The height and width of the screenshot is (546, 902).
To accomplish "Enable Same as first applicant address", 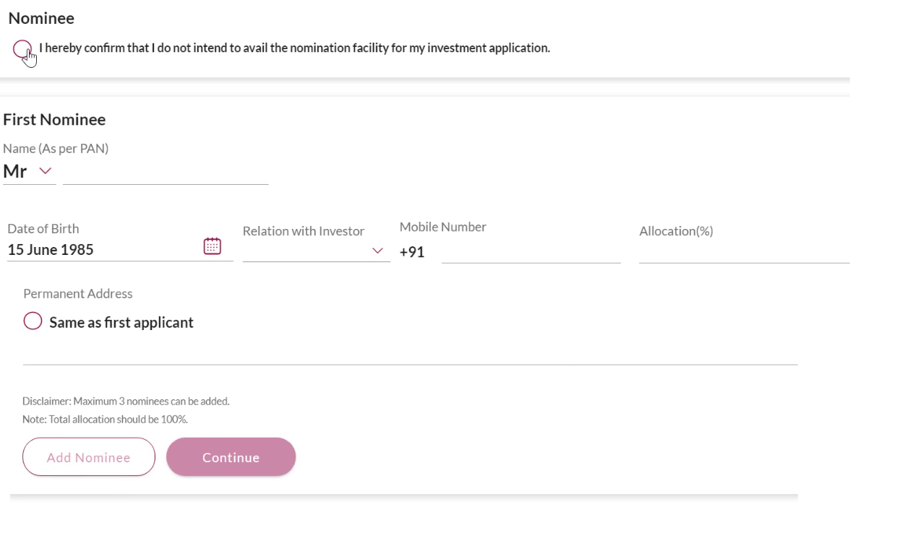I will (32, 321).
